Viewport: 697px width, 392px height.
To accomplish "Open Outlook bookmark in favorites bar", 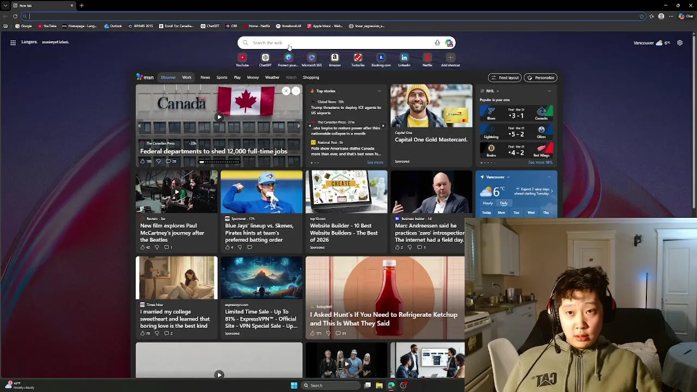I will click(113, 26).
